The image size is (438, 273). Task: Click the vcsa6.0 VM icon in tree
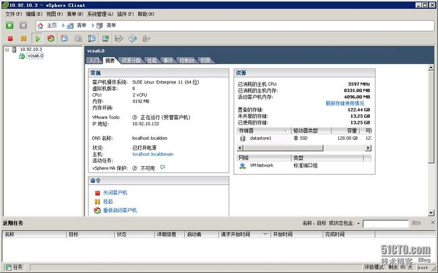pyautogui.click(x=22, y=56)
